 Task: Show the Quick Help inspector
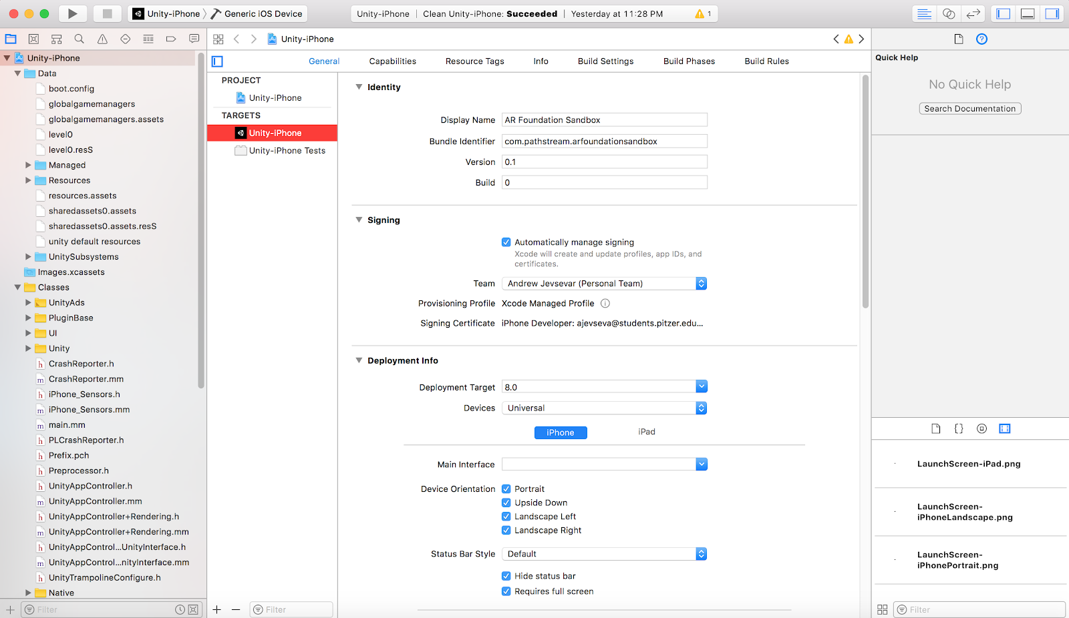(981, 39)
